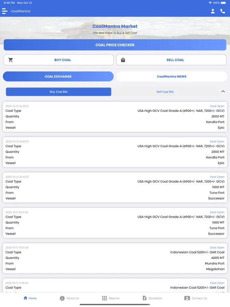This screenshot has height=307, width=230.
Task: Click Deal Open on 16:28:15 bid
Action: [x=217, y=106]
